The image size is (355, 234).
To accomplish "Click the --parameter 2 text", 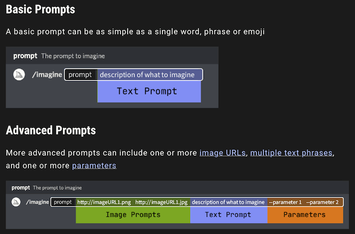I will [x=322, y=202].
